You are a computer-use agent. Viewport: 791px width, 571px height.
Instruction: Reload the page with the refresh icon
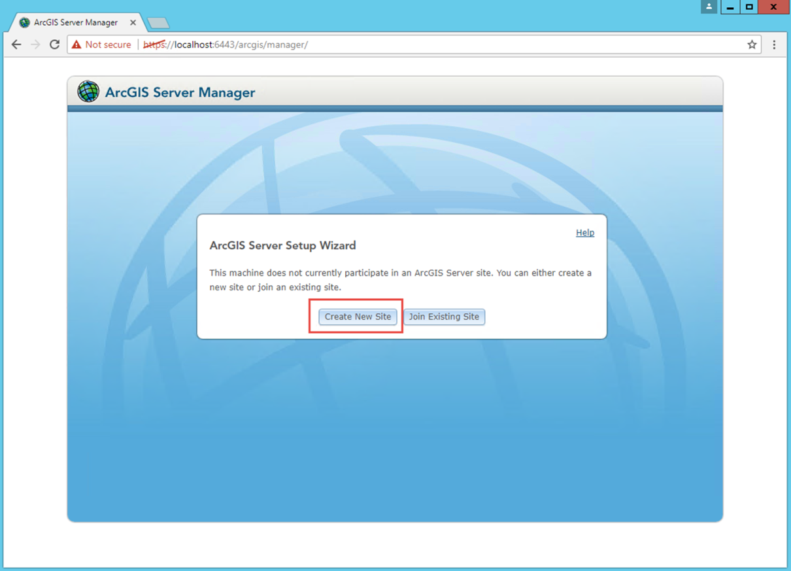pyautogui.click(x=55, y=44)
